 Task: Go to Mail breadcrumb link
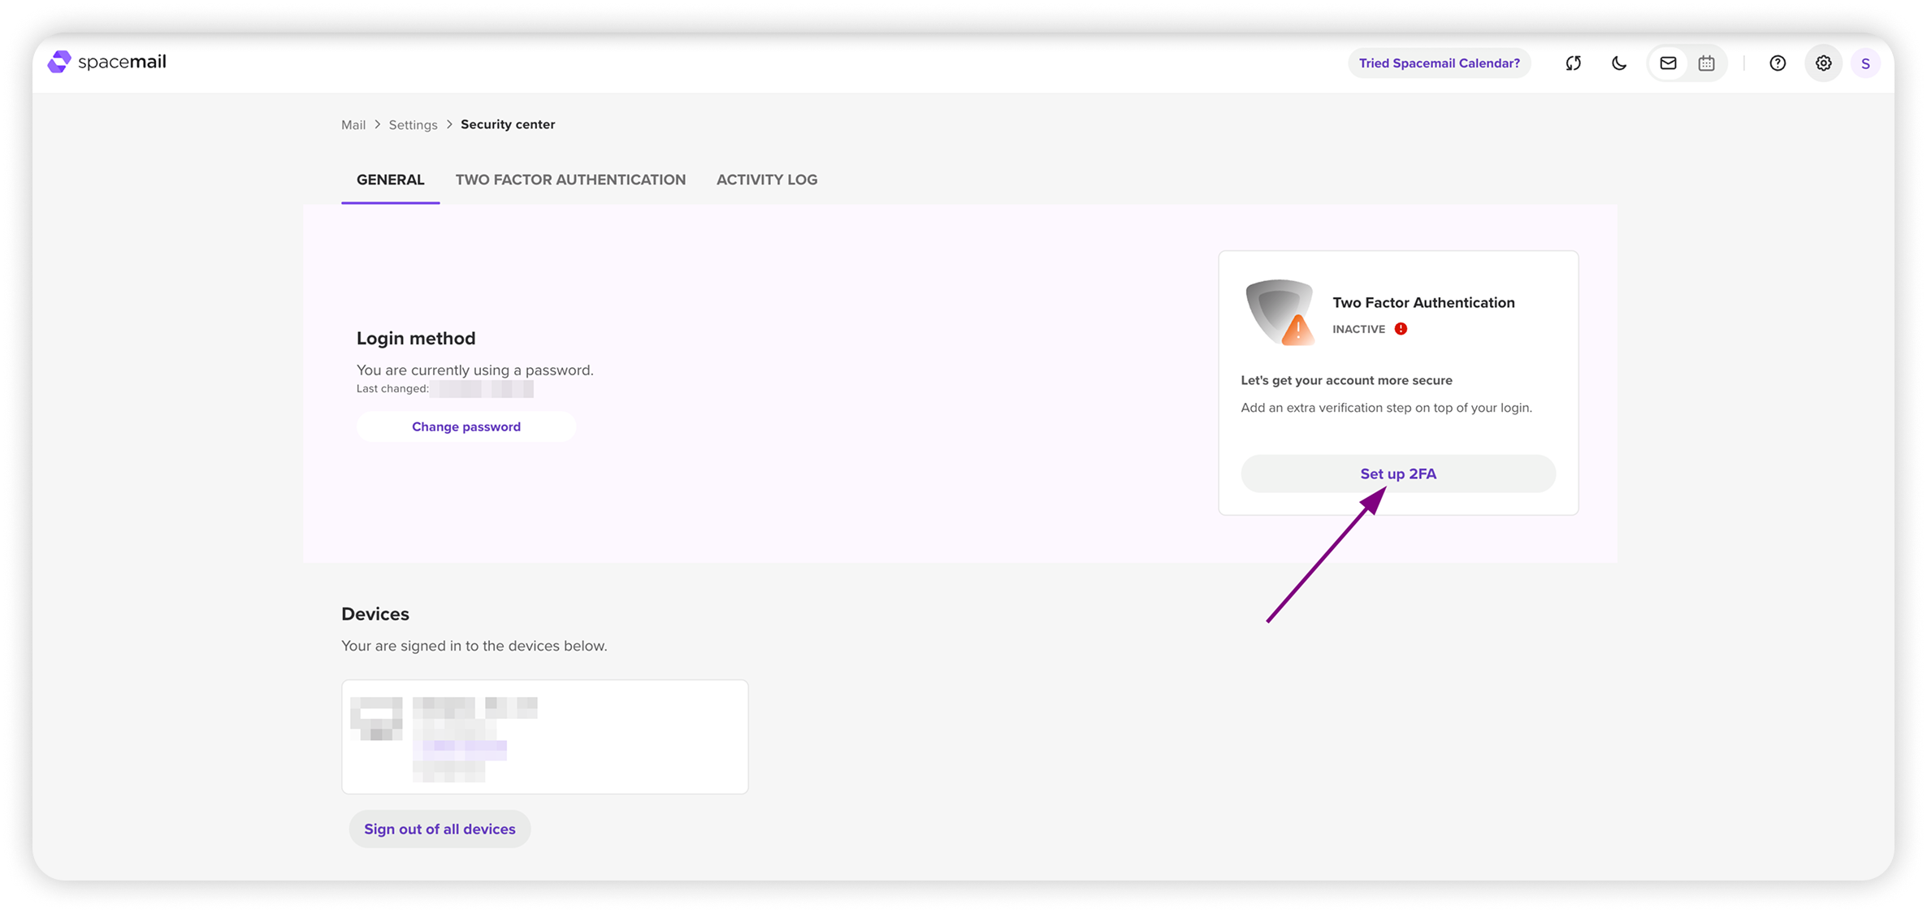pos(353,125)
